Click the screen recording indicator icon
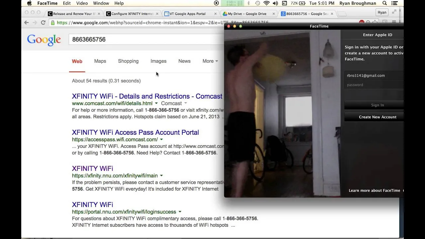Image resolution: width=425 pixels, height=239 pixels. [x=216, y=3]
